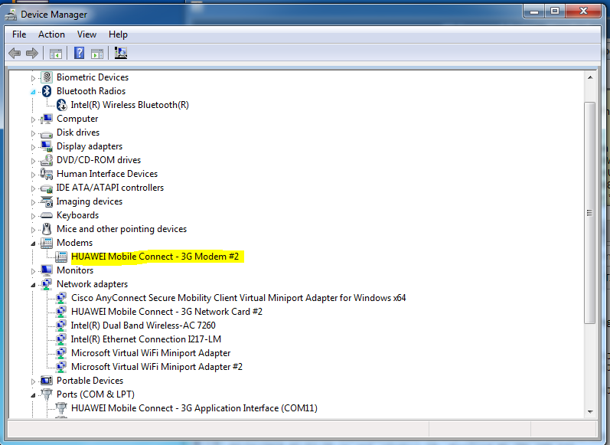Select the Intel Wireless Bluetooth device icon
Image resolution: width=610 pixels, height=445 pixels.
pyautogui.click(x=61, y=105)
